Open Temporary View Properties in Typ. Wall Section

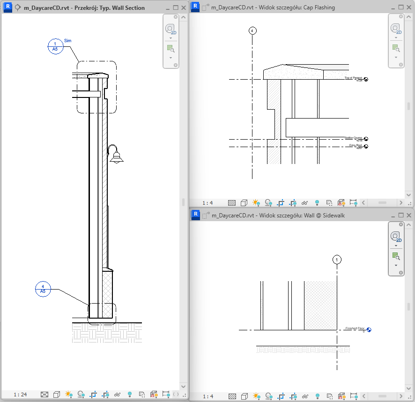141,395
